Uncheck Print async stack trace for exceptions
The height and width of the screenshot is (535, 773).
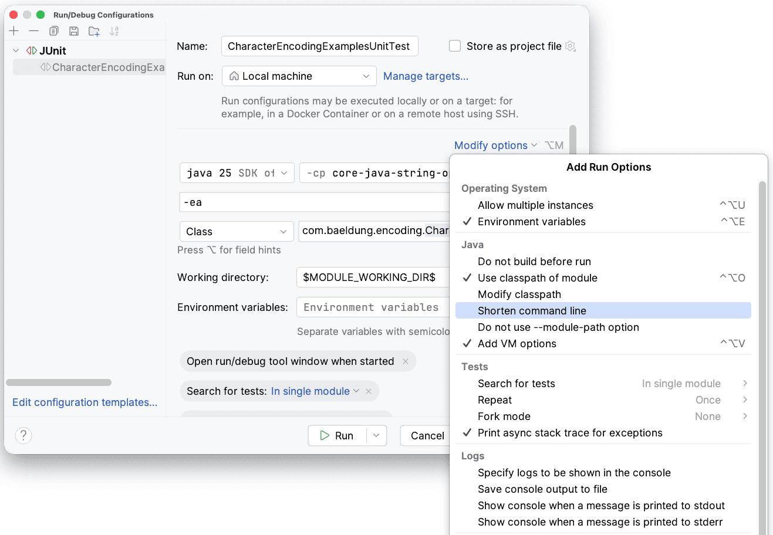pos(569,433)
